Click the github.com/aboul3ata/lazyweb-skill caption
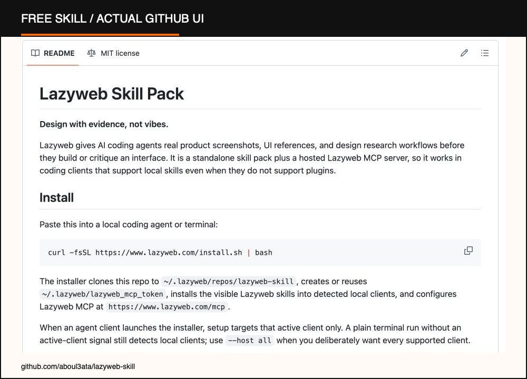The image size is (527, 379). tap(78, 366)
